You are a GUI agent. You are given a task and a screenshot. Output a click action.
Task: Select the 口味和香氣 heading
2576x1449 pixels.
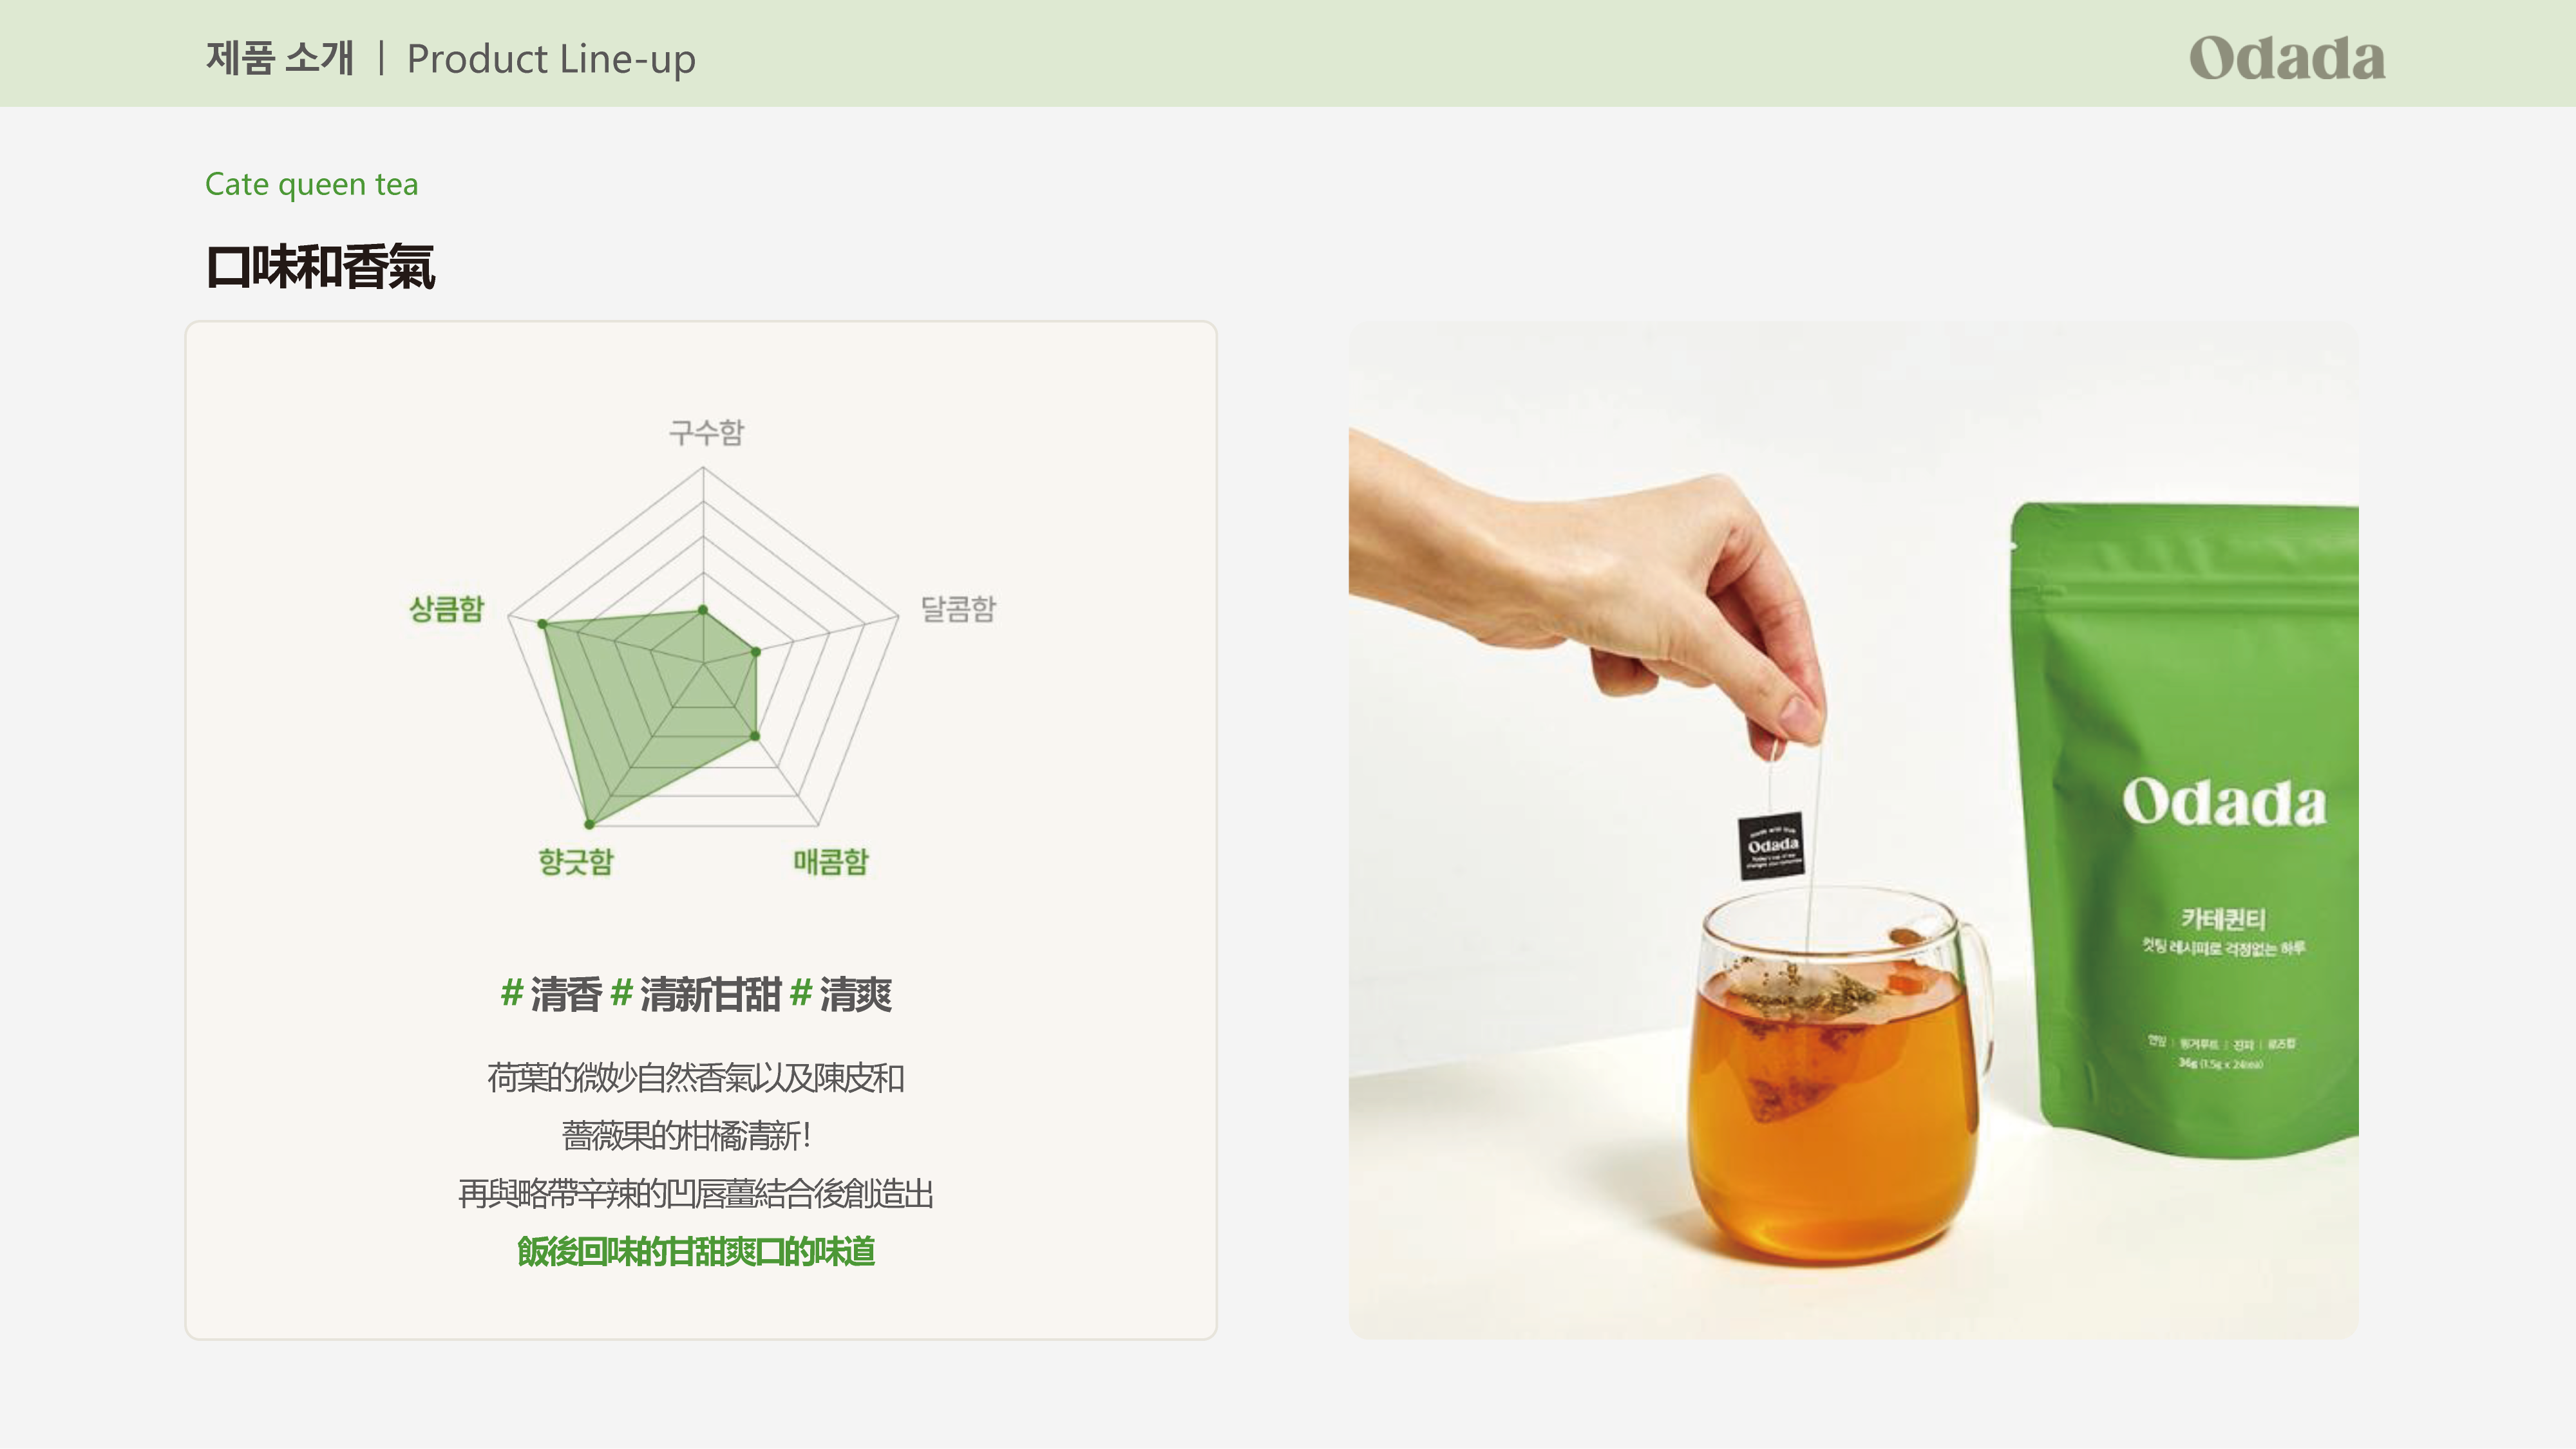(x=320, y=266)
